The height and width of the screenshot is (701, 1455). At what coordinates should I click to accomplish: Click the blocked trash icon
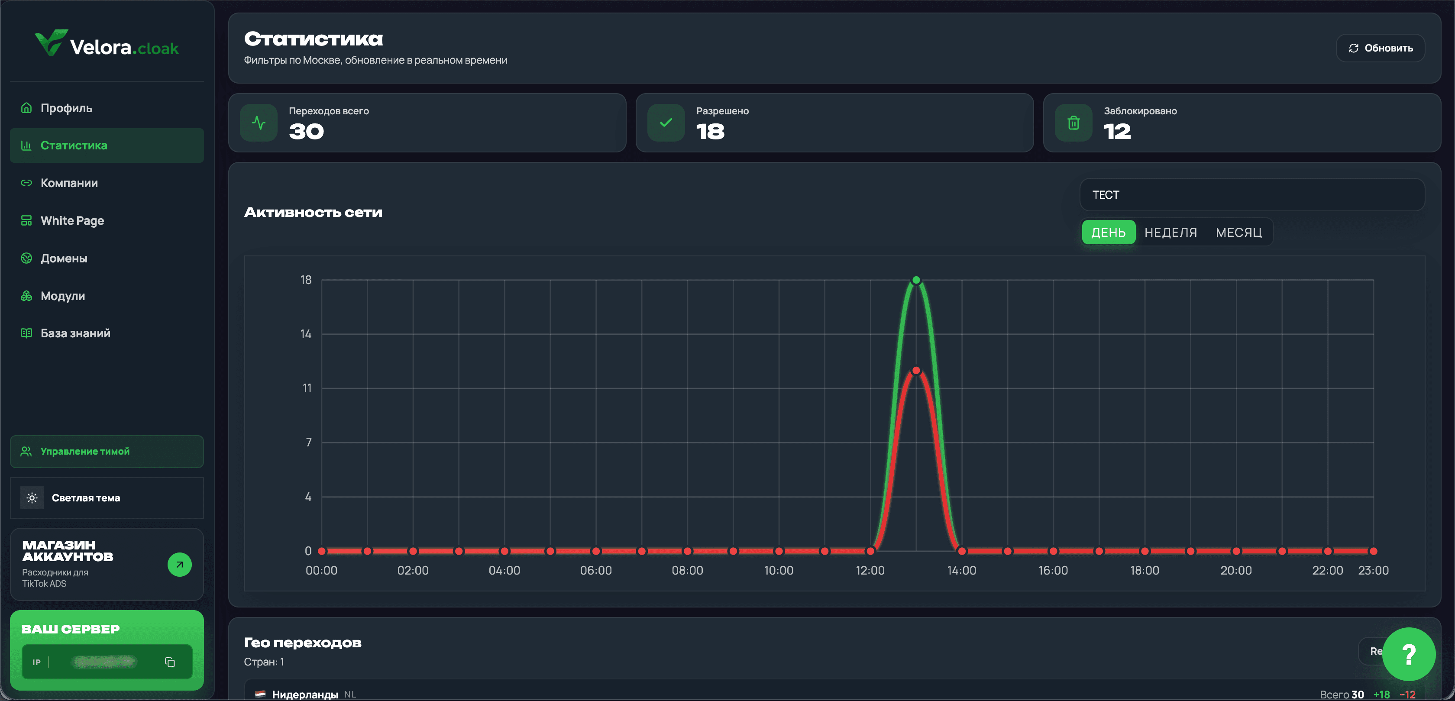point(1073,123)
